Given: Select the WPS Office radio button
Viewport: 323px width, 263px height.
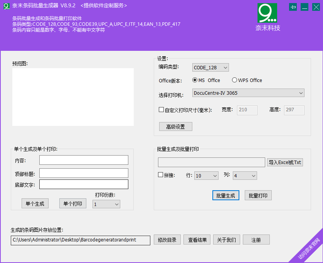Looking at the screenshot, I should tap(234, 80).
